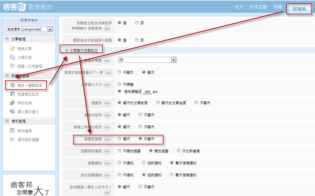Click the 樣式選擇 picture icon
The image size is (315, 196).
click(13, 130)
